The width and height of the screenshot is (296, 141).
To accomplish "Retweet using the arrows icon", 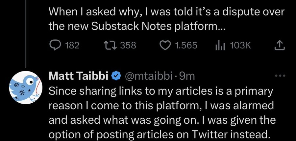I will [111, 46].
